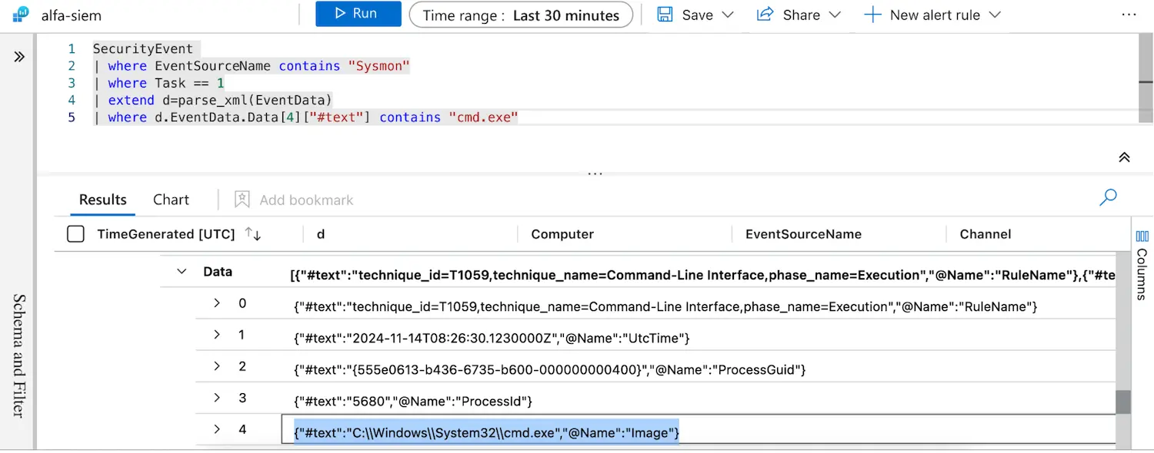Switch to the Results tab
This screenshot has width=1154, height=453.
103,200
